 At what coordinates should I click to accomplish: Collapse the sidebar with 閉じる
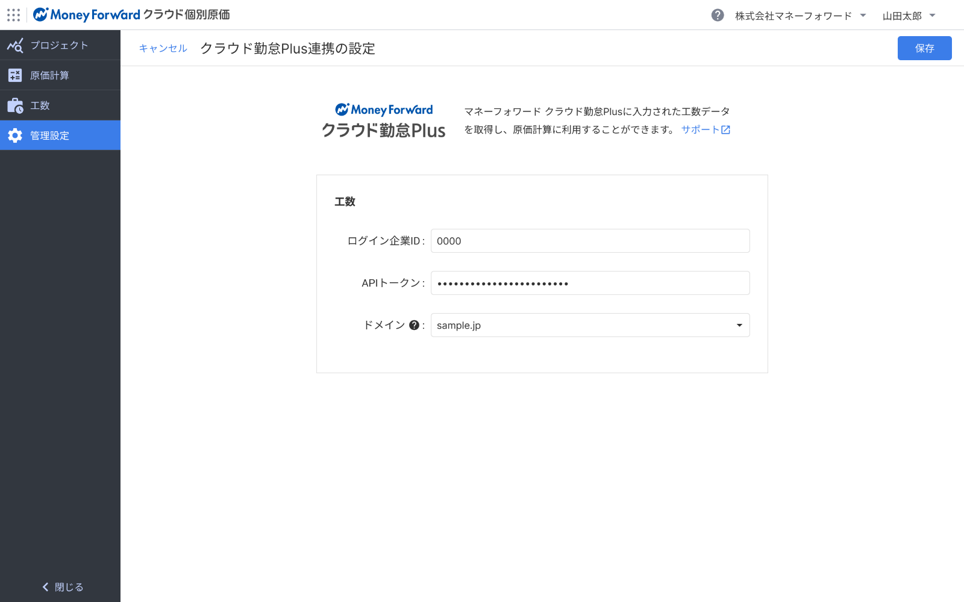(x=63, y=587)
